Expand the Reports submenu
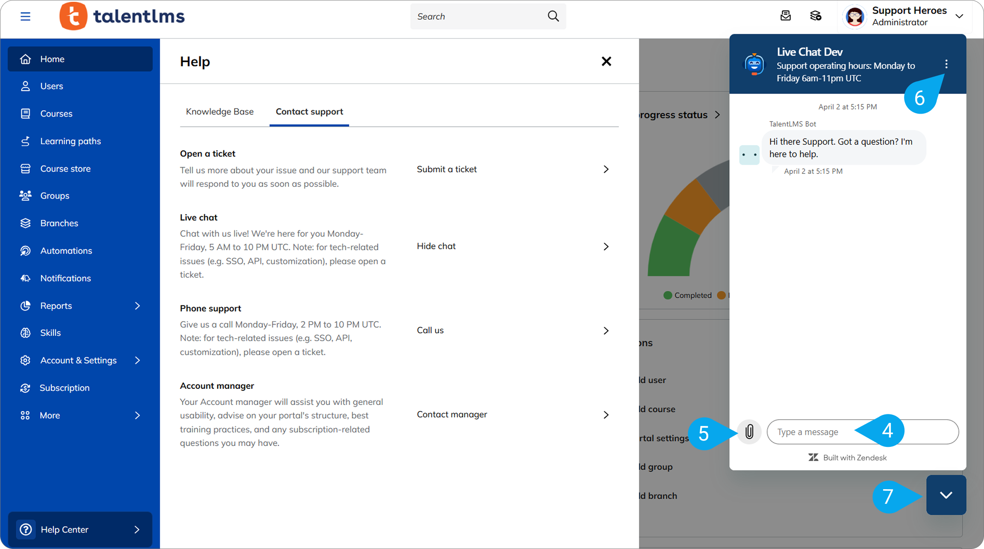This screenshot has width=984, height=549. (137, 306)
